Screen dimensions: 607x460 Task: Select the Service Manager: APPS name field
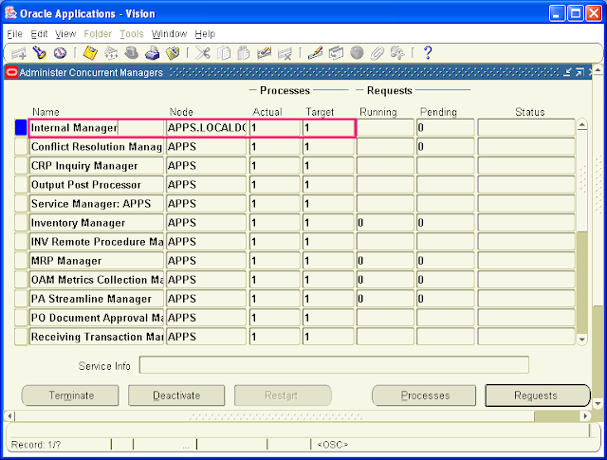(x=97, y=204)
